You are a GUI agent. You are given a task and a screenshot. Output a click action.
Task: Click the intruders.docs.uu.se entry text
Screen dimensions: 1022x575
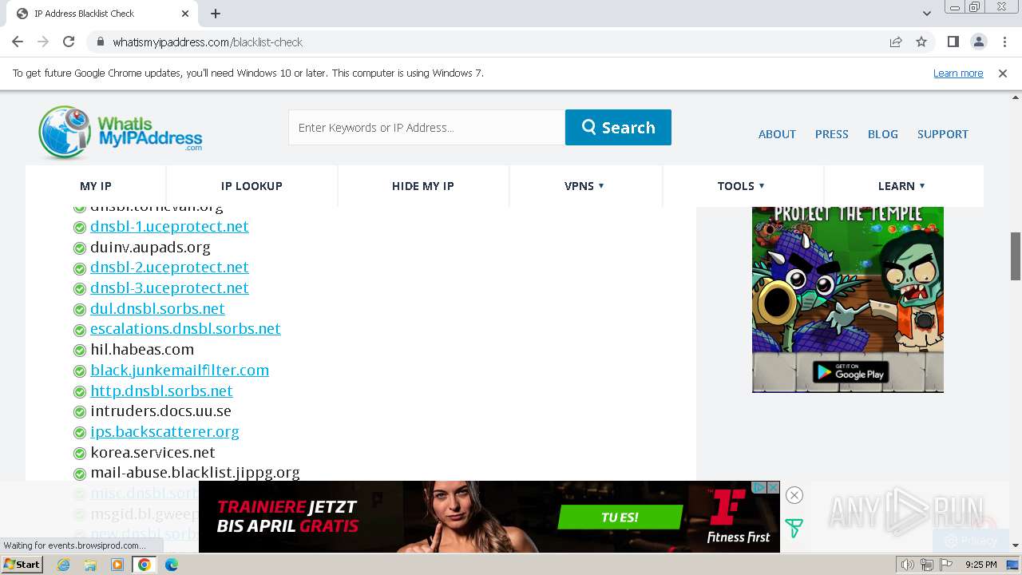pyautogui.click(x=160, y=411)
